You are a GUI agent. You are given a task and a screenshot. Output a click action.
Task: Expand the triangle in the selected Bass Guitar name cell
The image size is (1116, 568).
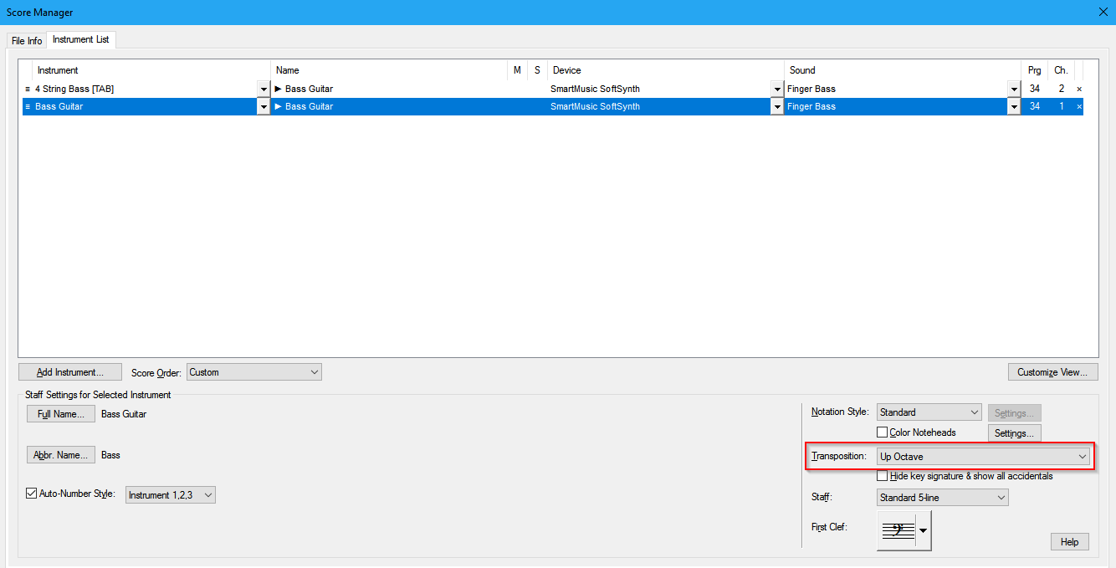pos(279,107)
